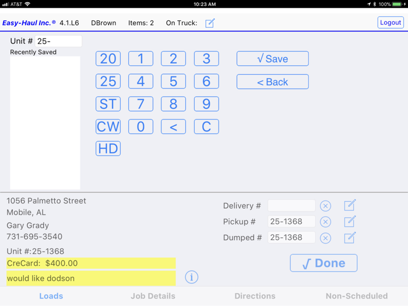Tap the DBrown user name
Screen dimensions: 408x306
tap(104, 23)
